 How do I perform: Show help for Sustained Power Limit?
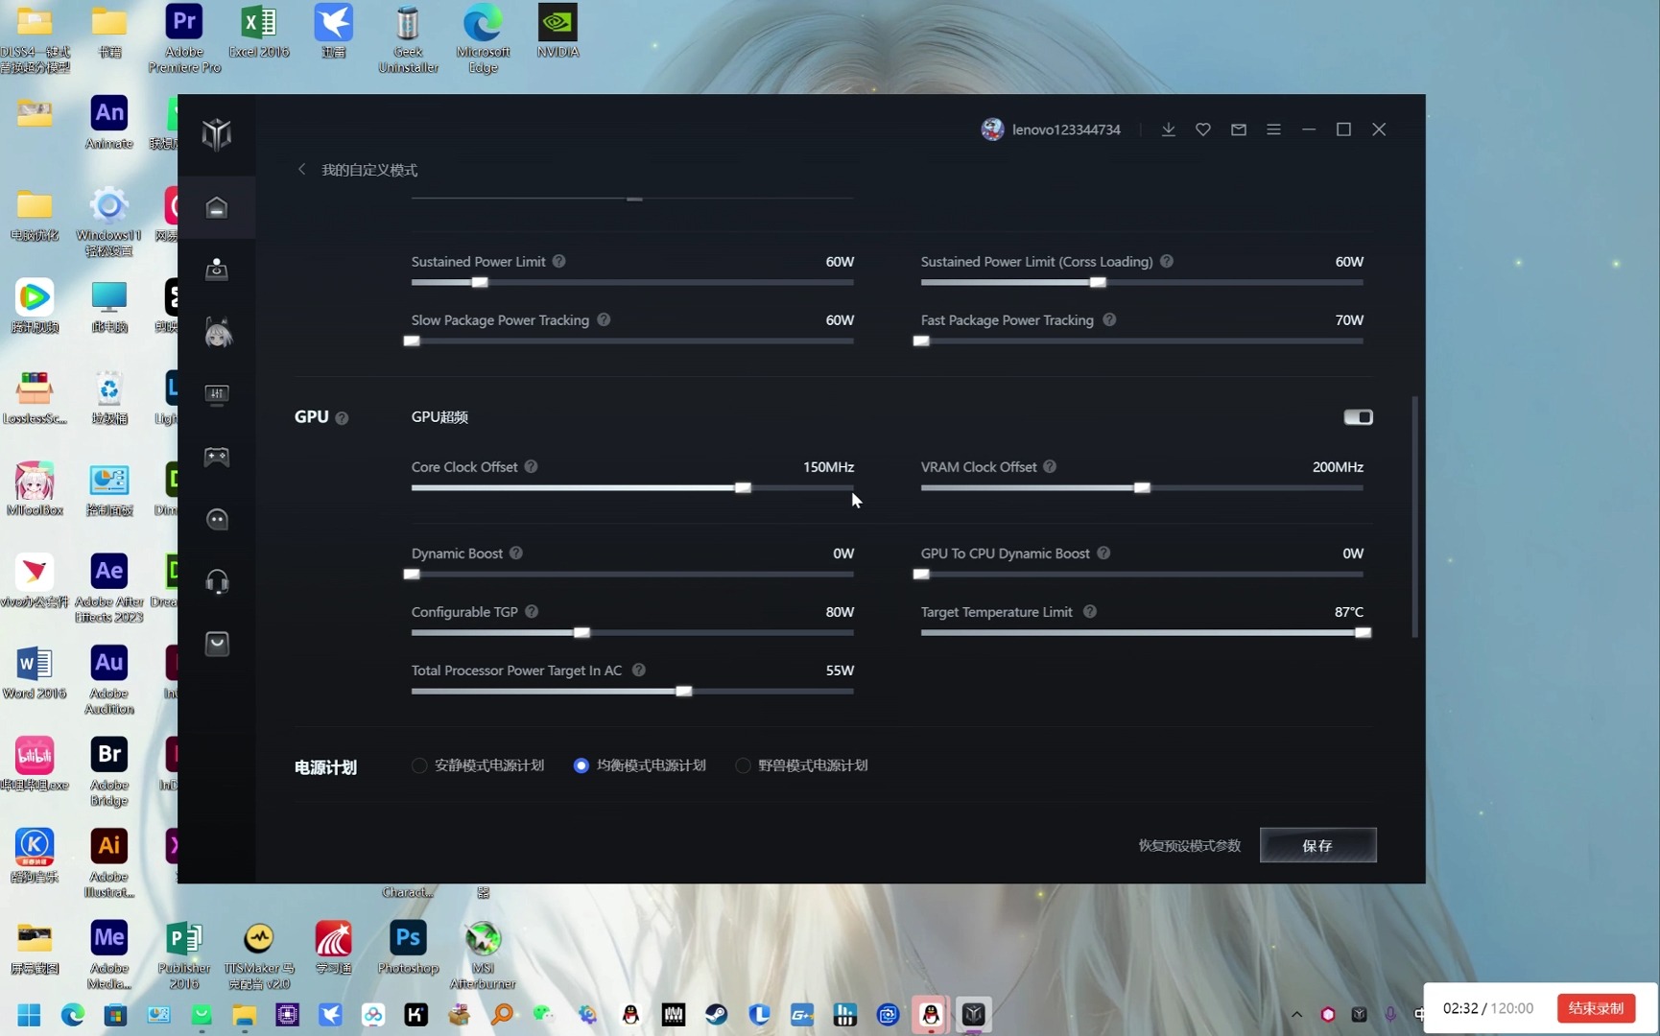pyautogui.click(x=558, y=262)
